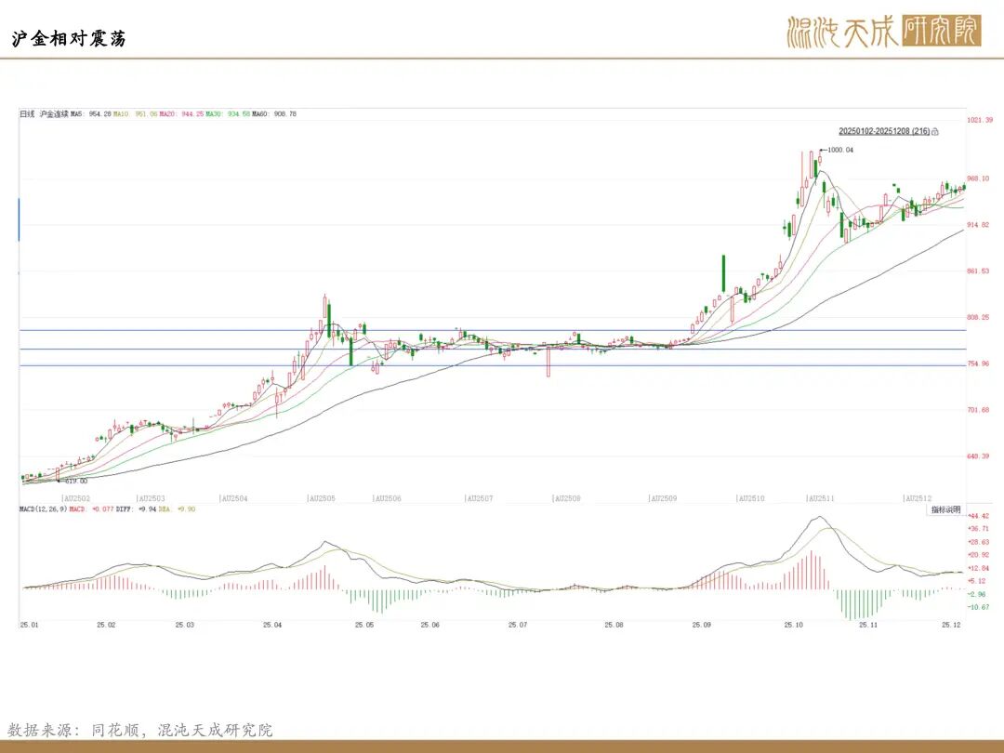Screen dimensions: 1004x753
Task: Click the lock icon beside the date range
Action: 935,132
